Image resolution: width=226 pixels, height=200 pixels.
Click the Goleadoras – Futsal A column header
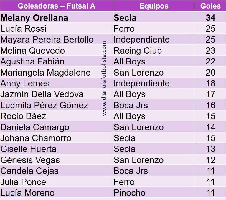56,6
